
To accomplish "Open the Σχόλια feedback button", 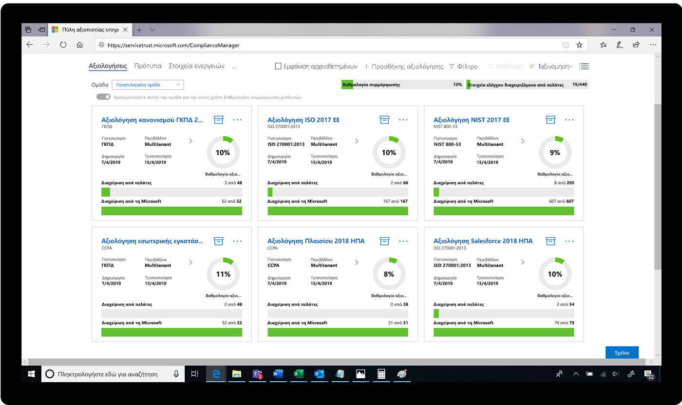I will point(622,352).
